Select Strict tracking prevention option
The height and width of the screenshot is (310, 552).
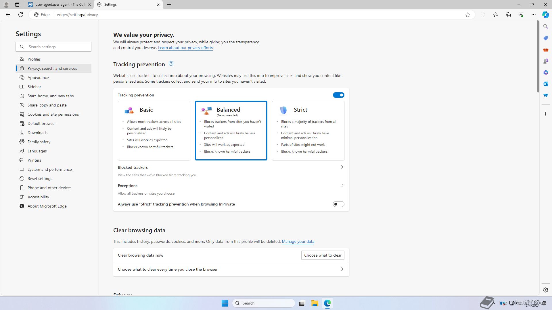[x=308, y=130]
